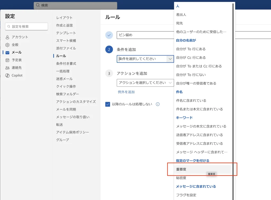The image size is (271, 200).
Task: Click the rule name field ピン留め
Action: point(145,35)
